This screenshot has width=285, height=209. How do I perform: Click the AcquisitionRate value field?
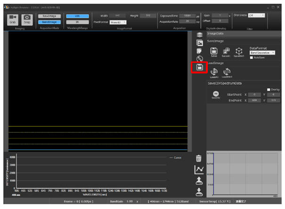[x=187, y=21]
